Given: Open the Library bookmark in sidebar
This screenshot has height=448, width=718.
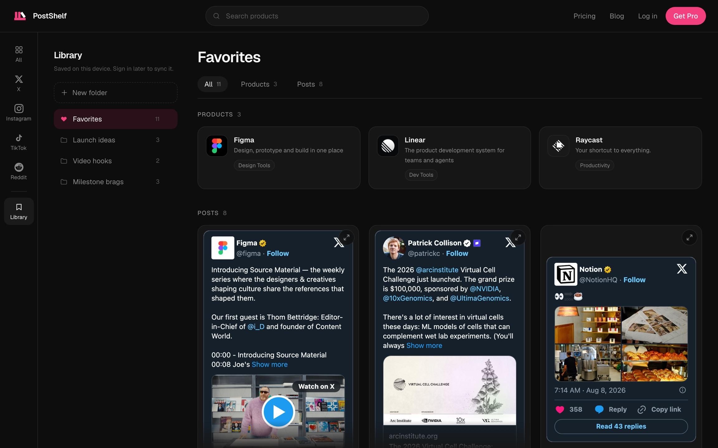Looking at the screenshot, I should point(19,211).
